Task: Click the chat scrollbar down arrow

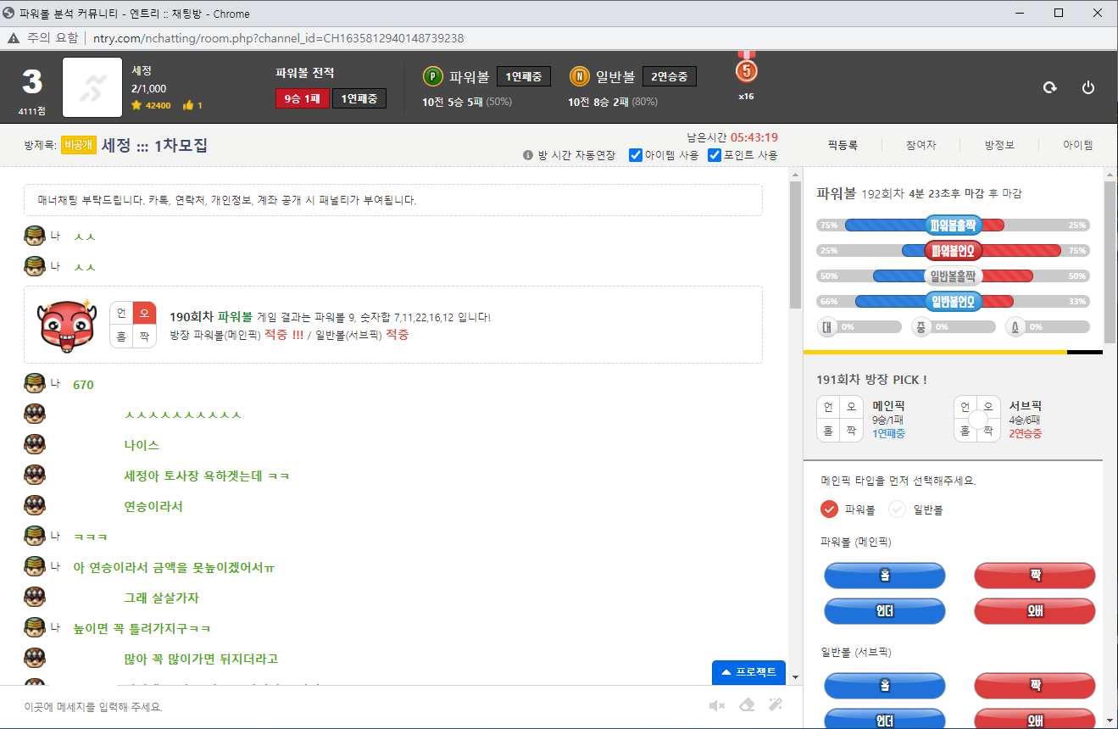Action: coord(795,677)
